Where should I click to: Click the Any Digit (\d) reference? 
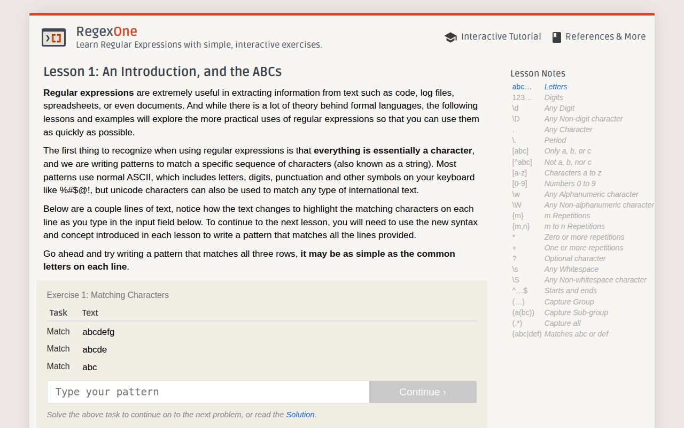[559, 108]
